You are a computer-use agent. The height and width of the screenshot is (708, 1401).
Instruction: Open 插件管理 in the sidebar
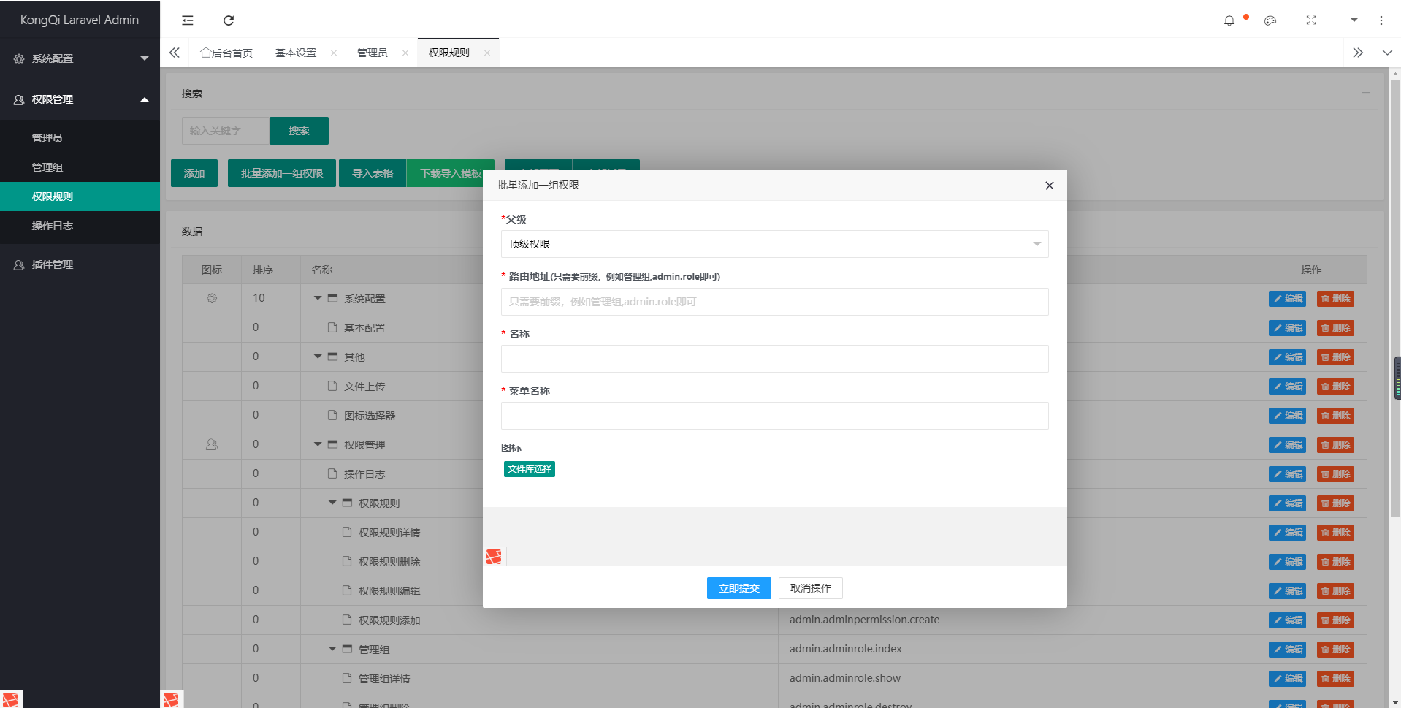coord(80,264)
